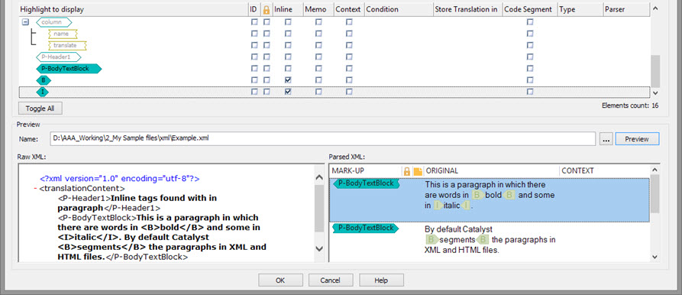Check Memo box for P-Header1 row
The width and height of the screenshot is (682, 295).
[x=318, y=57]
